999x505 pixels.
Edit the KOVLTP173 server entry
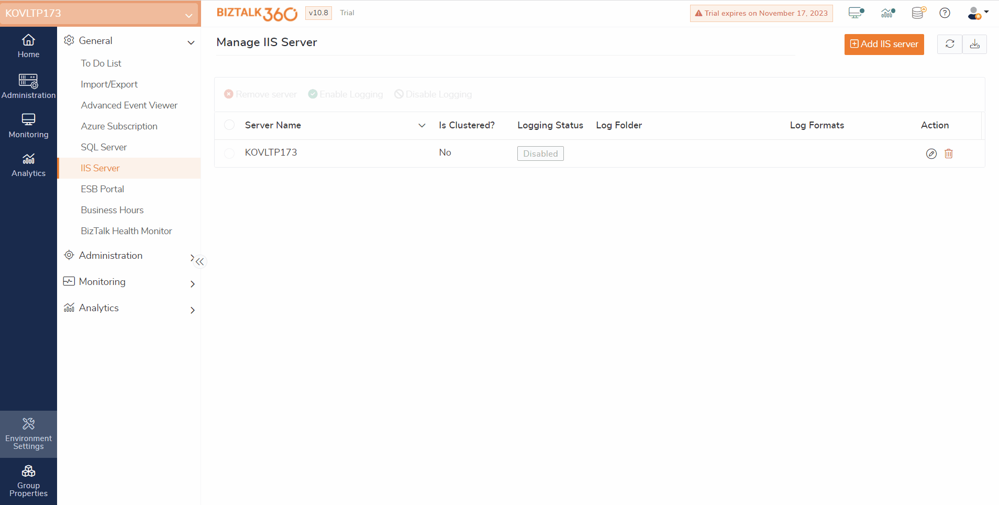(x=931, y=153)
